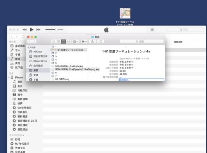
Task: Switch Finder to list view
Action: click(58, 42)
